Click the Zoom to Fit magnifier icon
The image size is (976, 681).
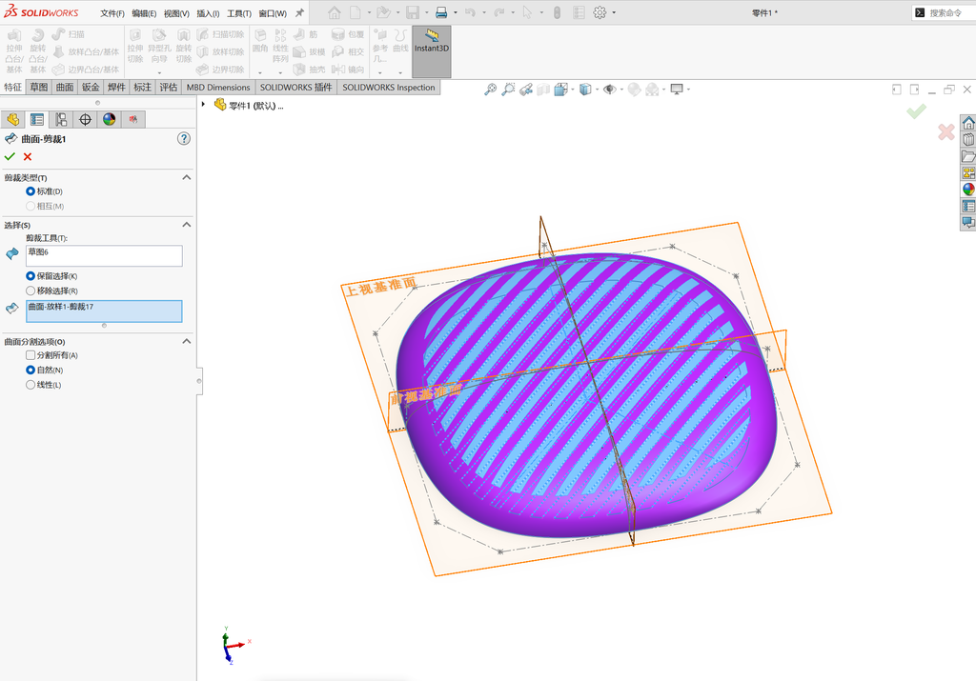pyautogui.click(x=491, y=90)
